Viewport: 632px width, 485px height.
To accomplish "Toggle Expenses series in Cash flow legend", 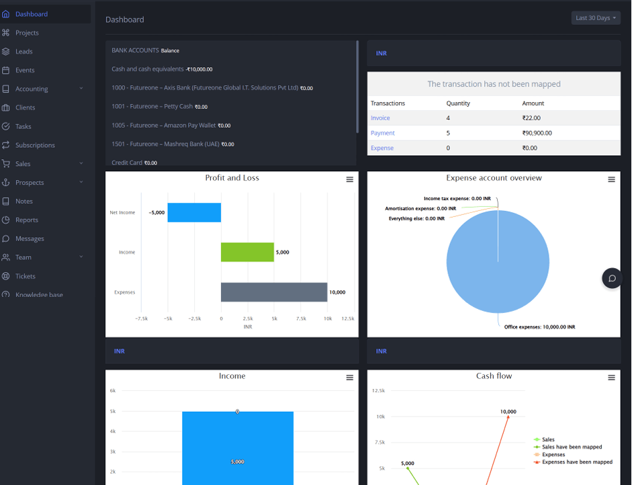I will (553, 455).
